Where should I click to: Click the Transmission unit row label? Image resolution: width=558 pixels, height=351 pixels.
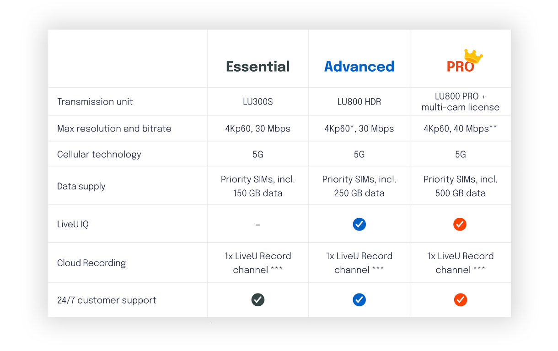95,102
